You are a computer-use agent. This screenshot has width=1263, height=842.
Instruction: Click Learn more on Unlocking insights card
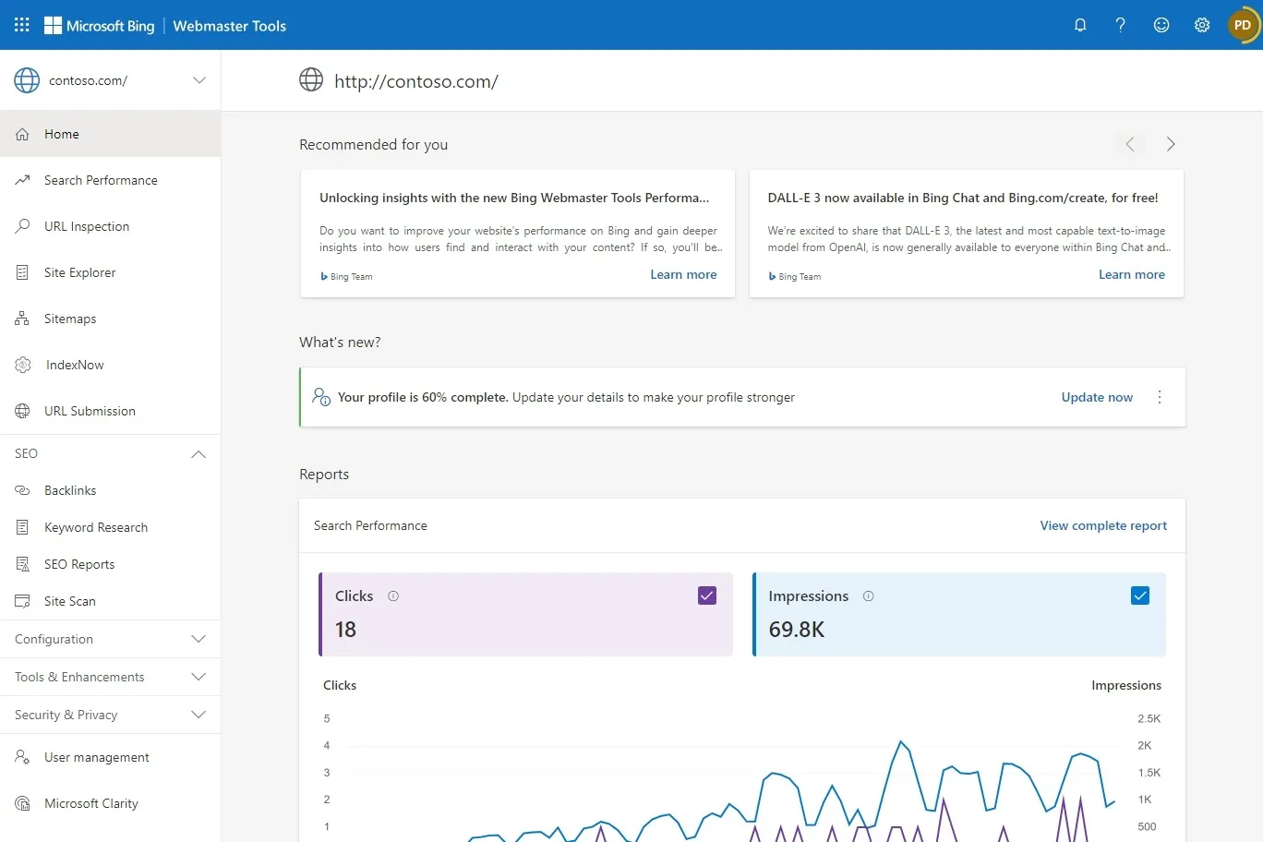point(683,274)
